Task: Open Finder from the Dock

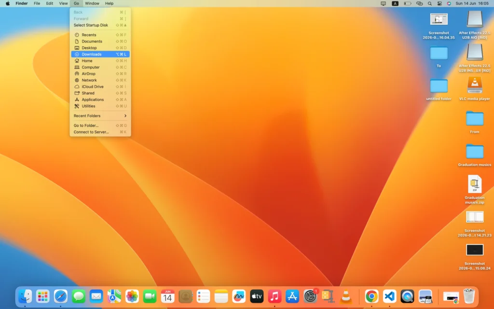Action: click(25, 296)
